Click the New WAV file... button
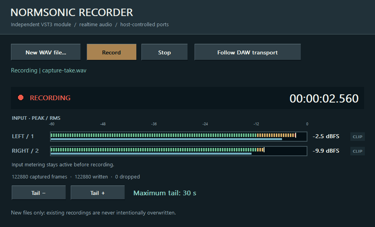Image resolution: width=375 pixels, height=227 pixels. pos(46,52)
